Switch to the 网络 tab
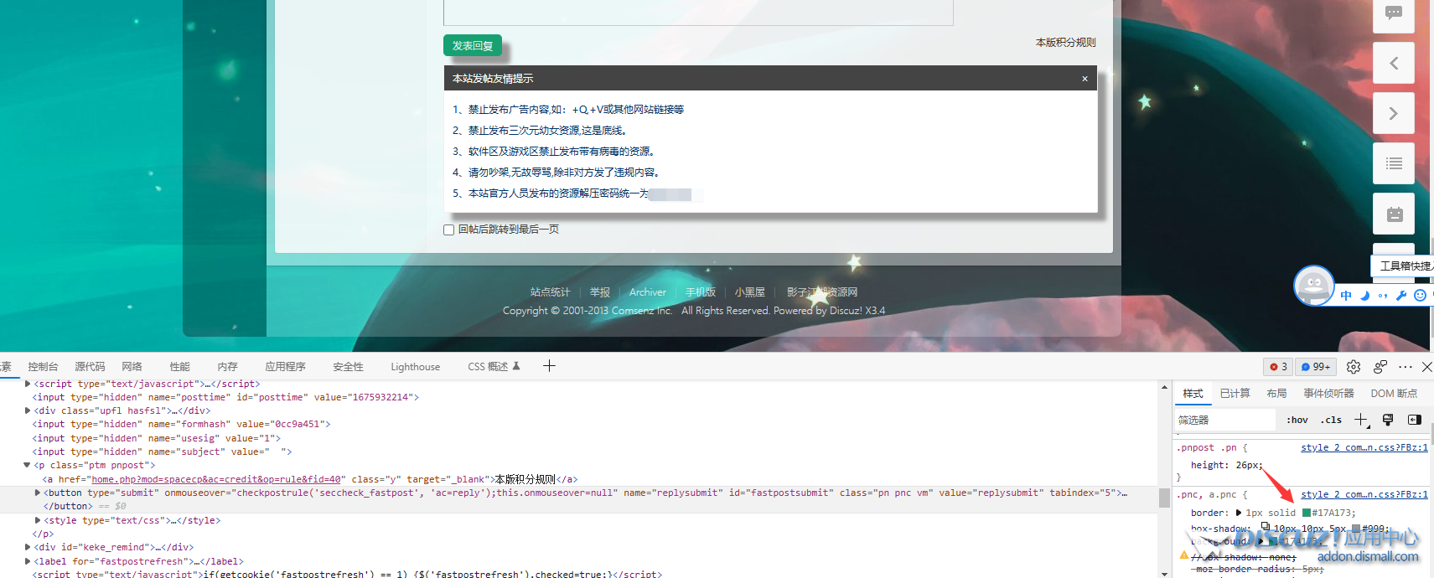Screen dimensions: 1434x578 click(x=132, y=367)
